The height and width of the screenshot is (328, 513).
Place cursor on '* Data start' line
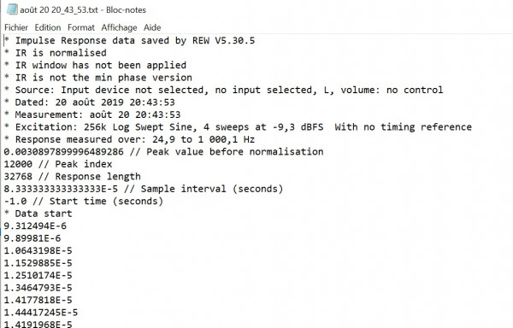pyautogui.click(x=38, y=214)
